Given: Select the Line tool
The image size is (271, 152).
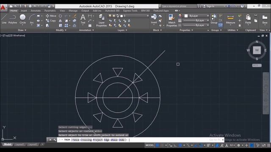Looking at the screenshot, I should (4, 19).
